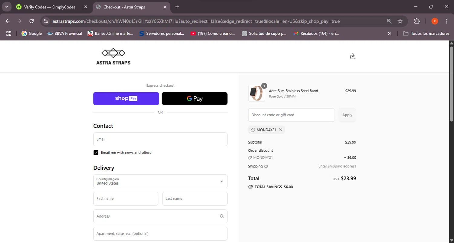The width and height of the screenshot is (454, 243).
Task: Click the Astra Straps logo
Action: click(113, 57)
